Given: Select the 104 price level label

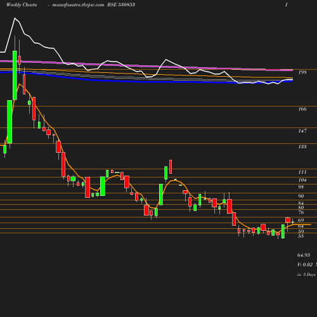Looking at the screenshot, I should (302, 180).
